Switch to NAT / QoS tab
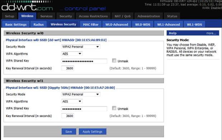 (x=122, y=16)
